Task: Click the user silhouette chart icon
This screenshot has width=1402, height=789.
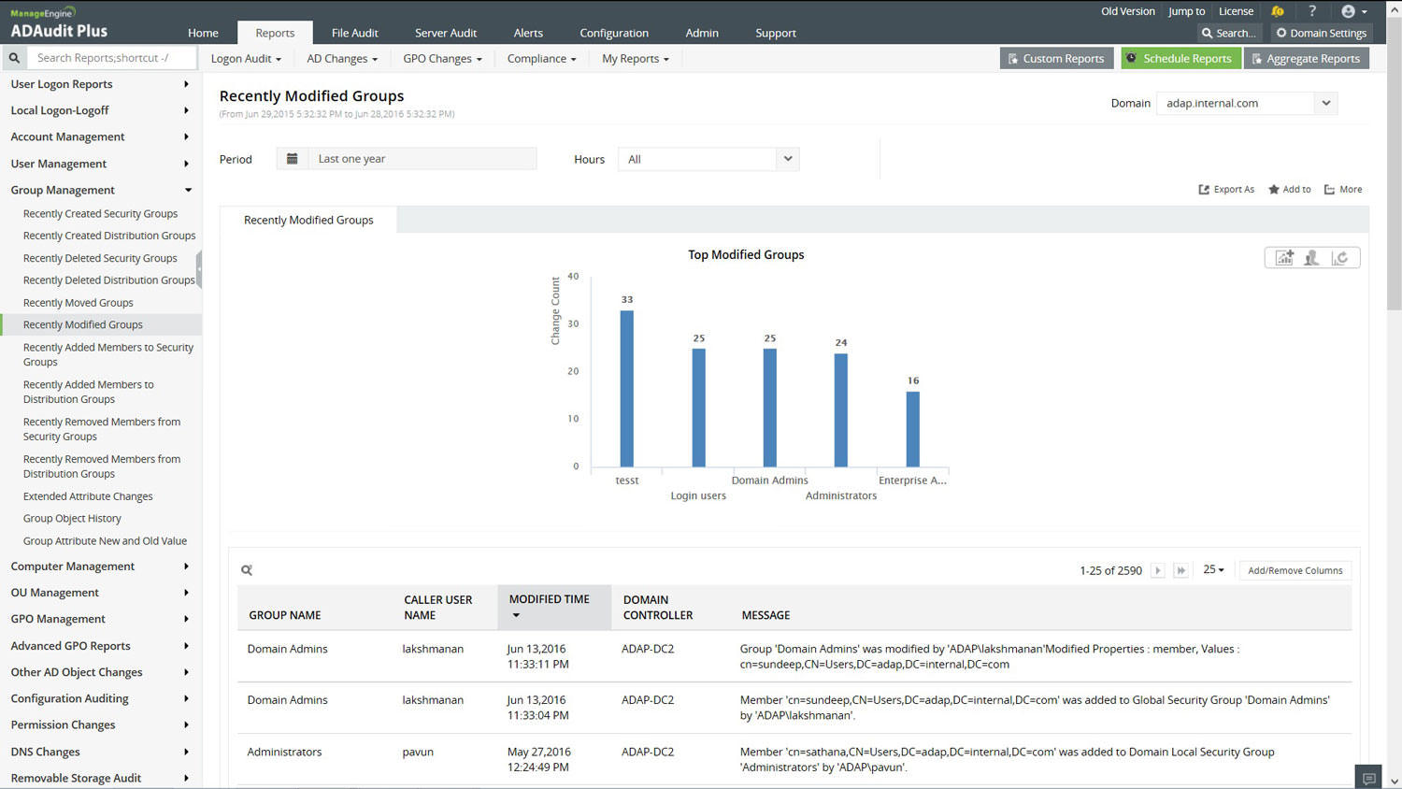Action: click(1311, 258)
